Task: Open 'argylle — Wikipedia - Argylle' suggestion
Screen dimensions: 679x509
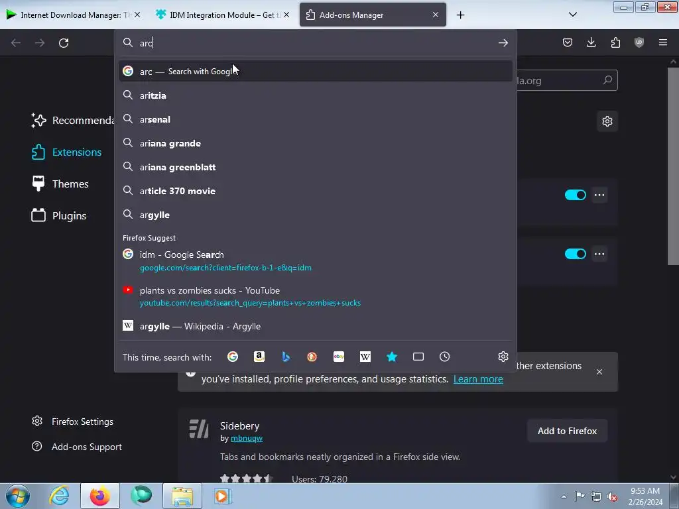Action: coord(315,326)
